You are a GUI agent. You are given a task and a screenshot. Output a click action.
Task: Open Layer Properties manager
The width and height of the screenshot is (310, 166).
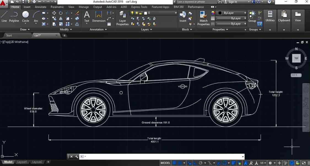point(122,18)
